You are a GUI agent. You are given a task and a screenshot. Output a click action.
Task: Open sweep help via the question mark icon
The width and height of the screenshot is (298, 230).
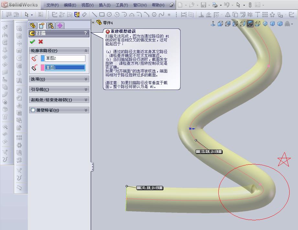(x=85, y=33)
